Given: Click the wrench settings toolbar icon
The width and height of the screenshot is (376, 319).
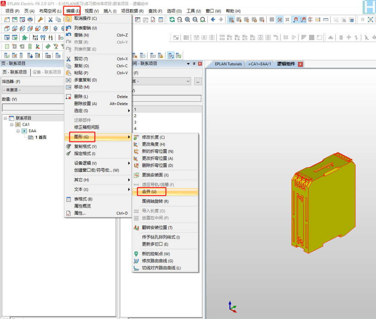Looking at the screenshot, I should pos(40,19).
